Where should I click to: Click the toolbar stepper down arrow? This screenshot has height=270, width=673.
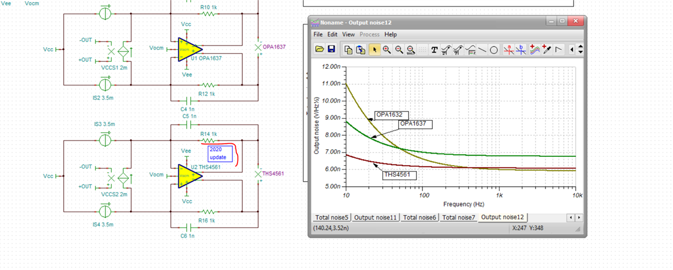click(580, 52)
